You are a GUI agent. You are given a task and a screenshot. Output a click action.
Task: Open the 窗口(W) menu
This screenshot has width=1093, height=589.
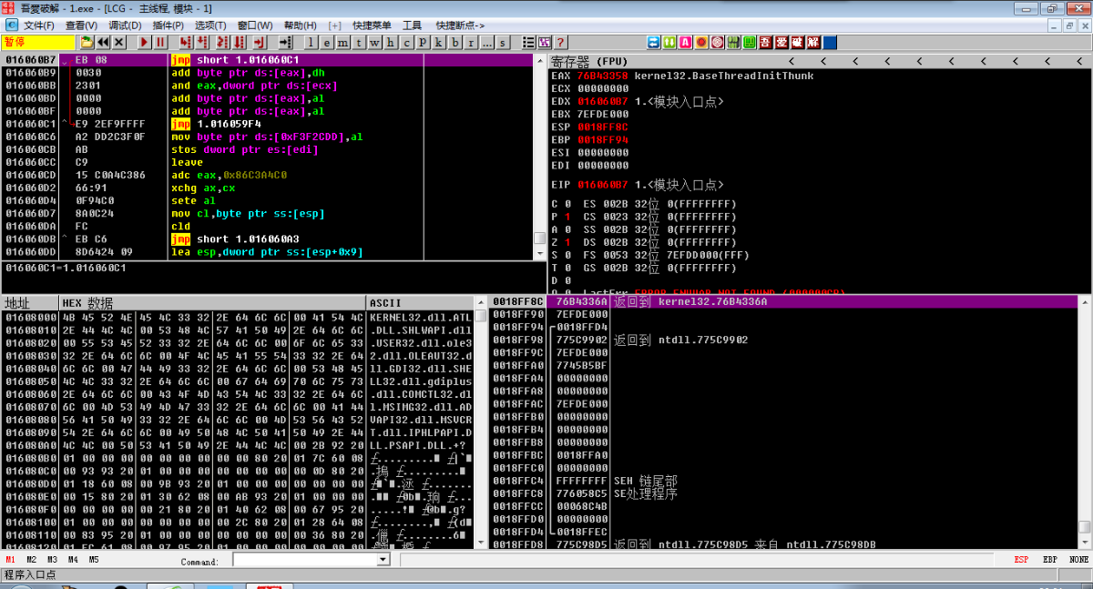[x=256, y=25]
